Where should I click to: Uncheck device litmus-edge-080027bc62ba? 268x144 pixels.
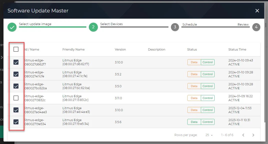tap(16, 86)
